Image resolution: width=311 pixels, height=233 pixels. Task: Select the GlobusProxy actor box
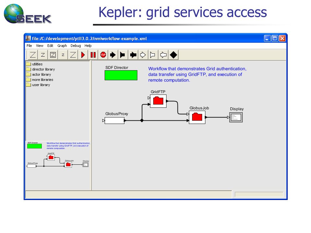coord(114,120)
